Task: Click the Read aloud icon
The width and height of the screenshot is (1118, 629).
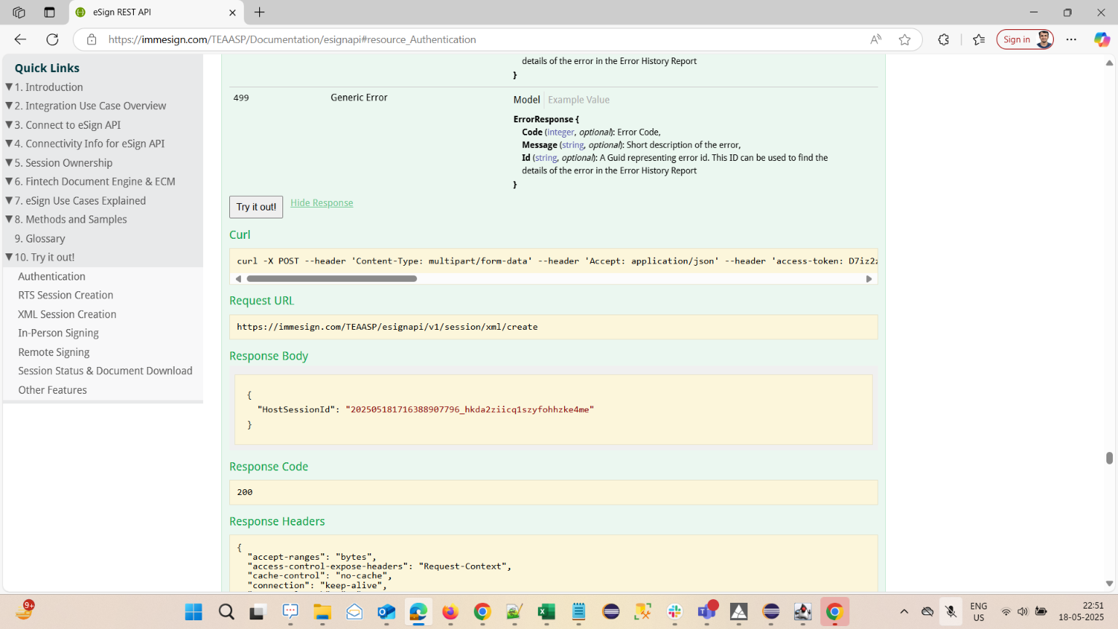Action: [x=876, y=39]
